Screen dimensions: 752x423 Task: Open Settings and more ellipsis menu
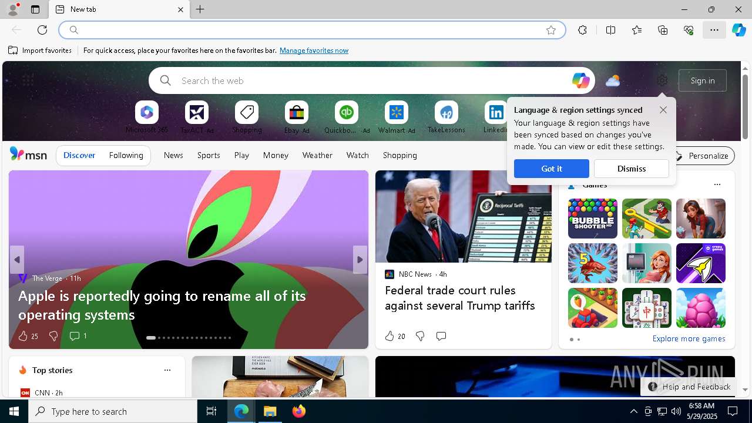pos(714,30)
